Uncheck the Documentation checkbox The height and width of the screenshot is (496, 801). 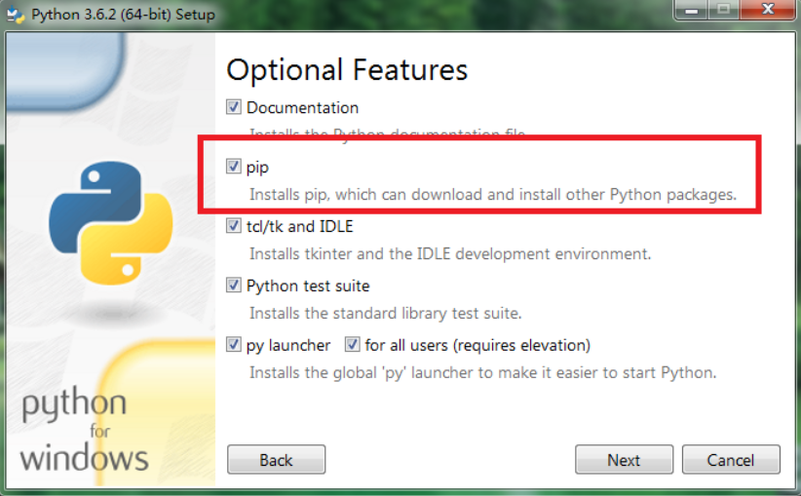pos(234,107)
